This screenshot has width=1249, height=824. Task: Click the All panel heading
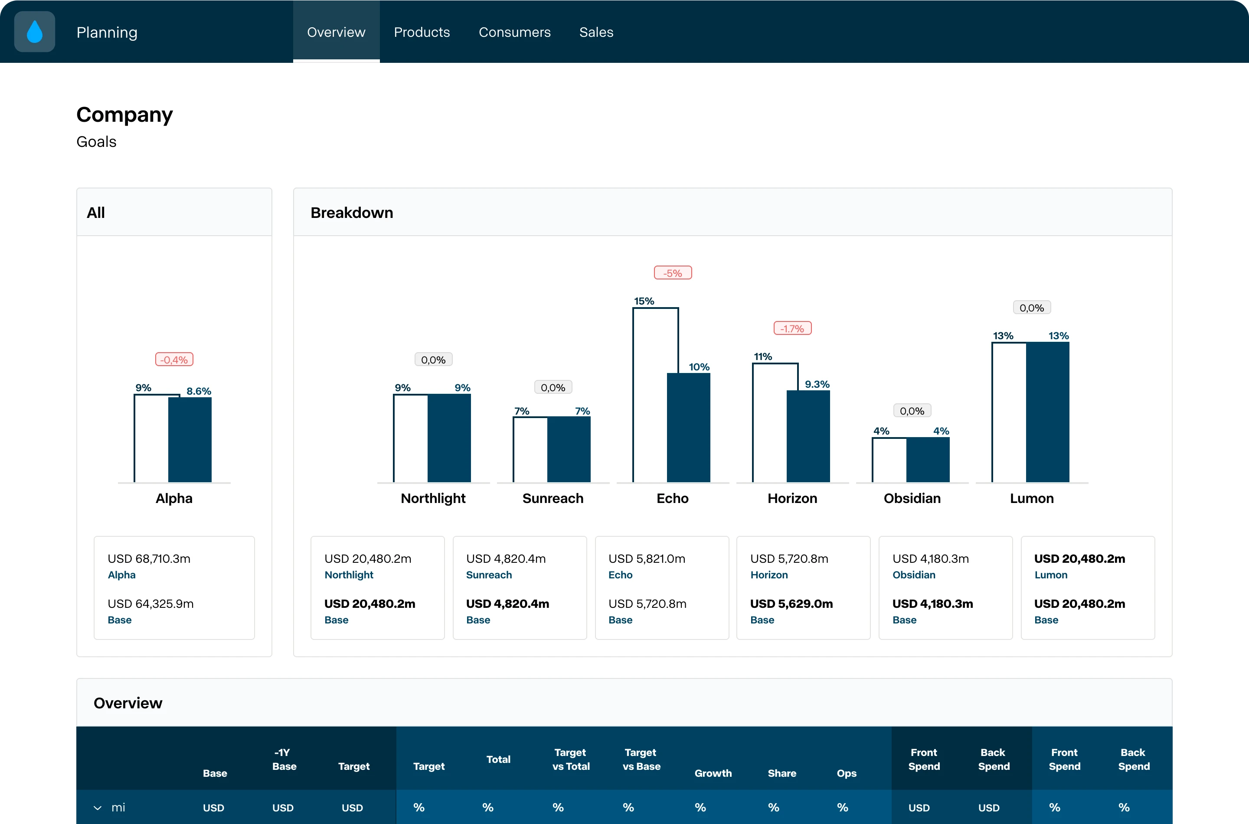[96, 213]
